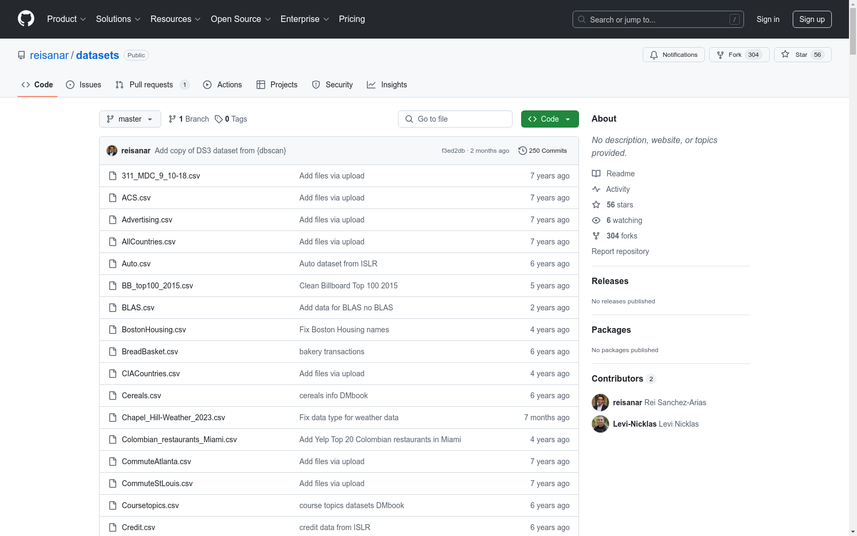Open the master branch switcher dropdown
Image resolution: width=857 pixels, height=536 pixels.
click(130, 119)
